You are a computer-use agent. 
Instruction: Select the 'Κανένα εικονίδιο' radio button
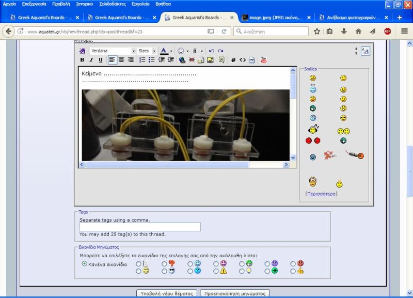coord(85,263)
